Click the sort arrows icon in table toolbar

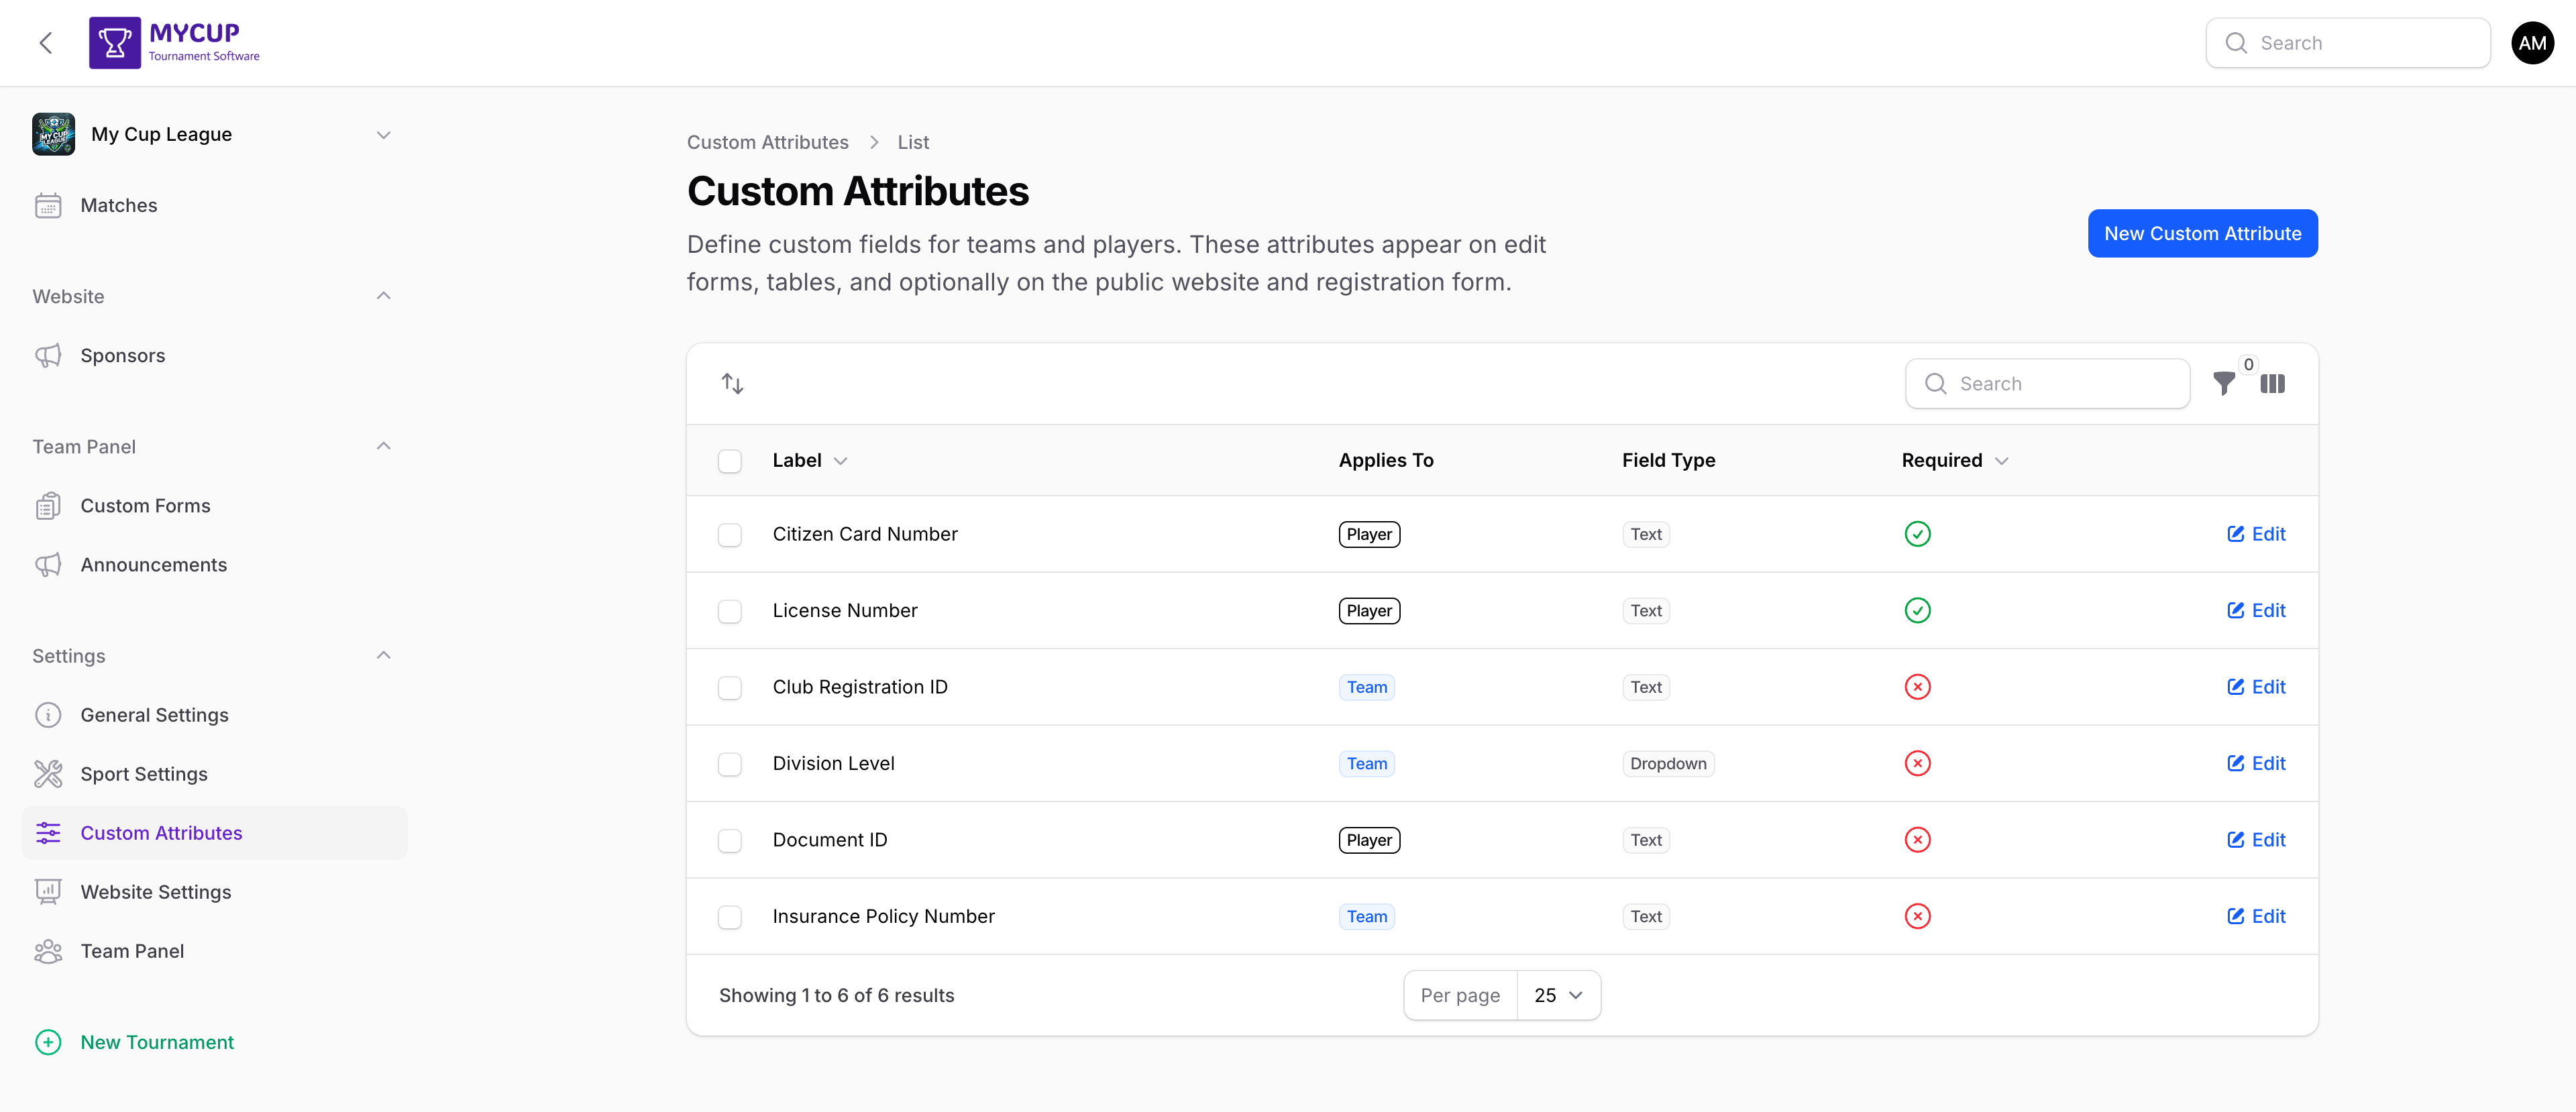[731, 383]
